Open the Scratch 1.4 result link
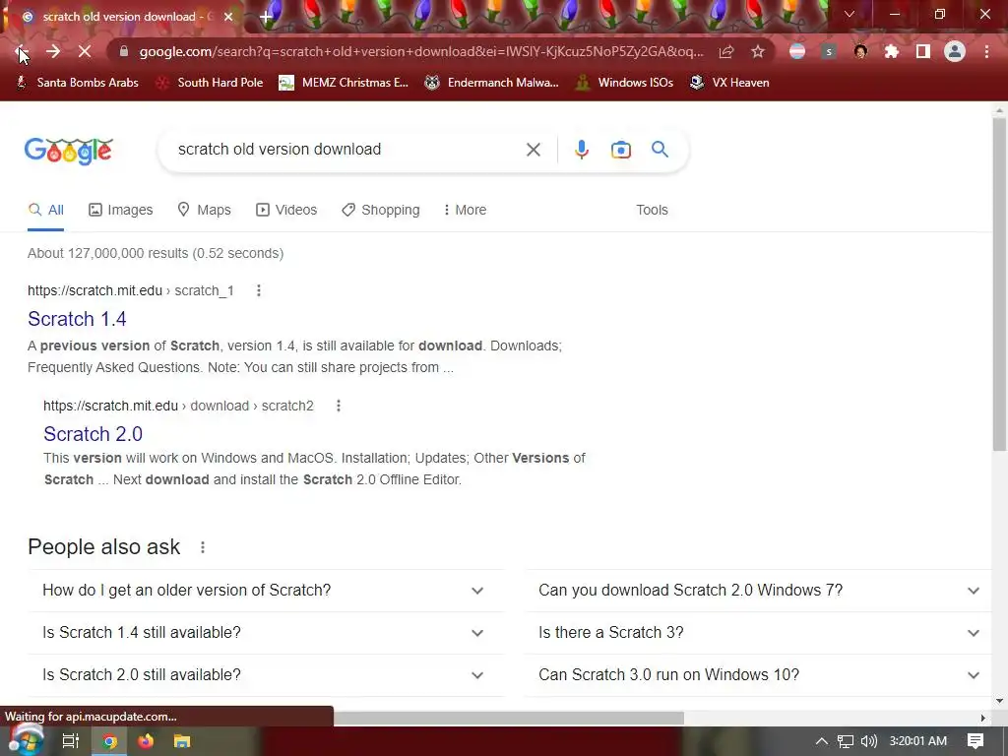Viewport: 1008px width, 756px height. click(x=77, y=319)
